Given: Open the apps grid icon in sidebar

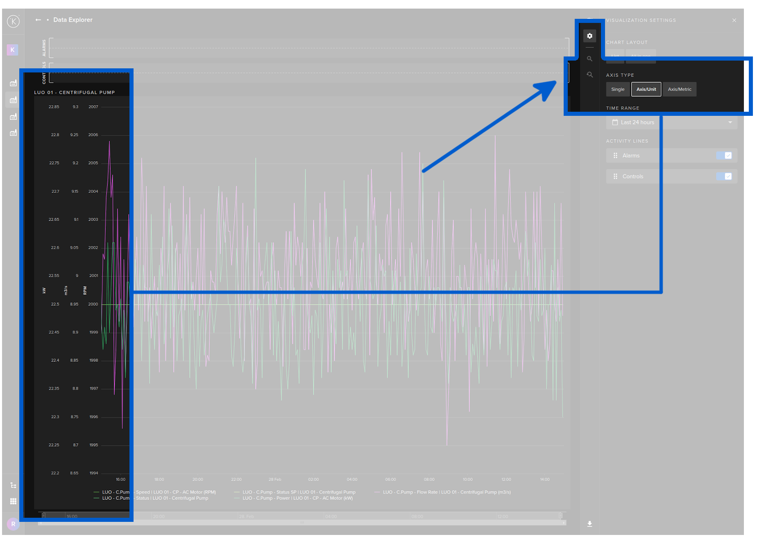Looking at the screenshot, I should coord(13,501).
